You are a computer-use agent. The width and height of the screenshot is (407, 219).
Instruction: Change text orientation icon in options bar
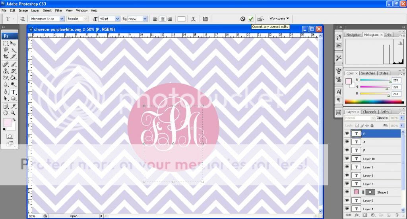(22, 19)
